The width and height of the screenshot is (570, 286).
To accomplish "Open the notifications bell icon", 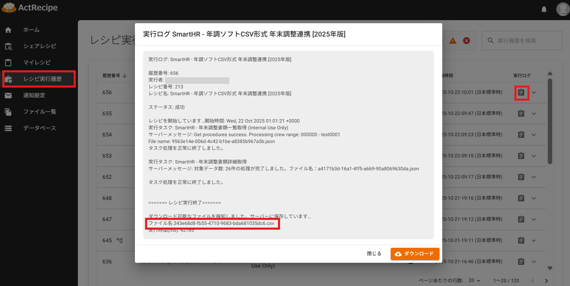I will click(x=544, y=9).
